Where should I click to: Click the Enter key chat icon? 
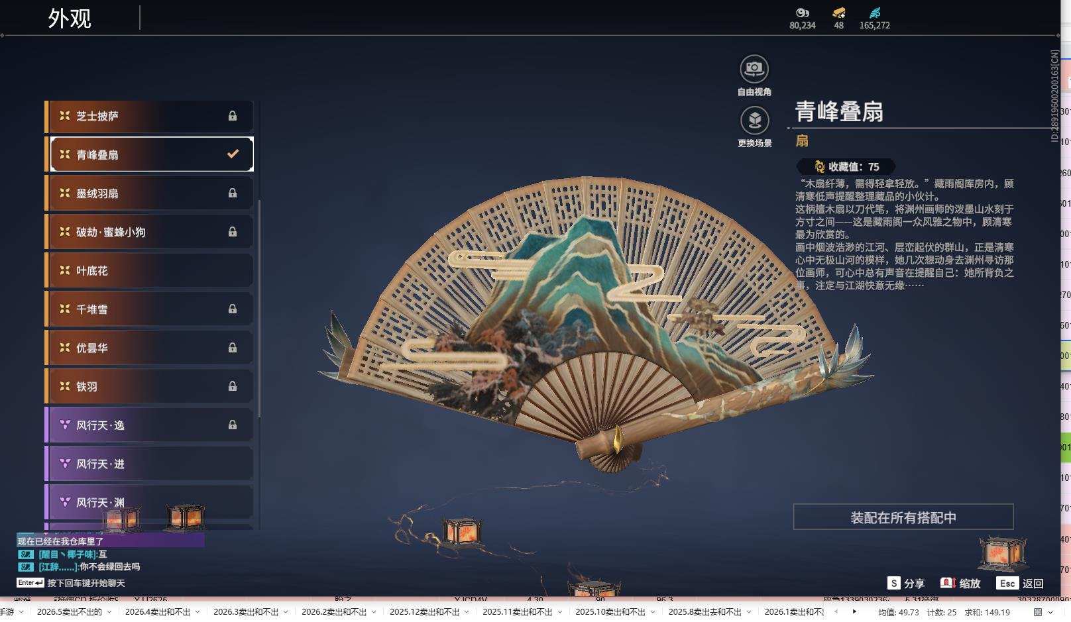coord(30,583)
